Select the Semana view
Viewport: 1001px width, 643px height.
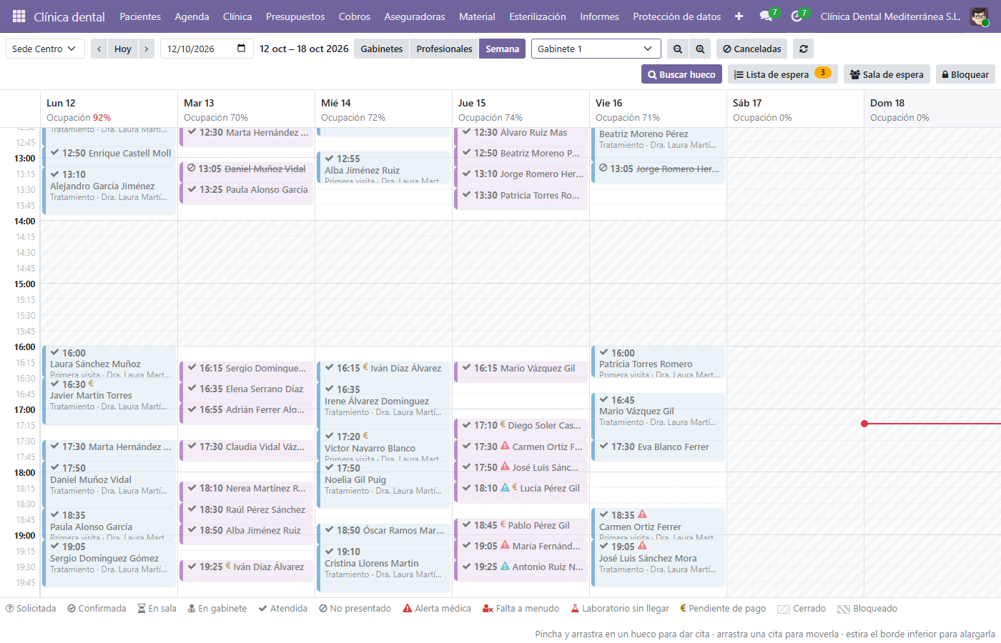[x=502, y=49]
